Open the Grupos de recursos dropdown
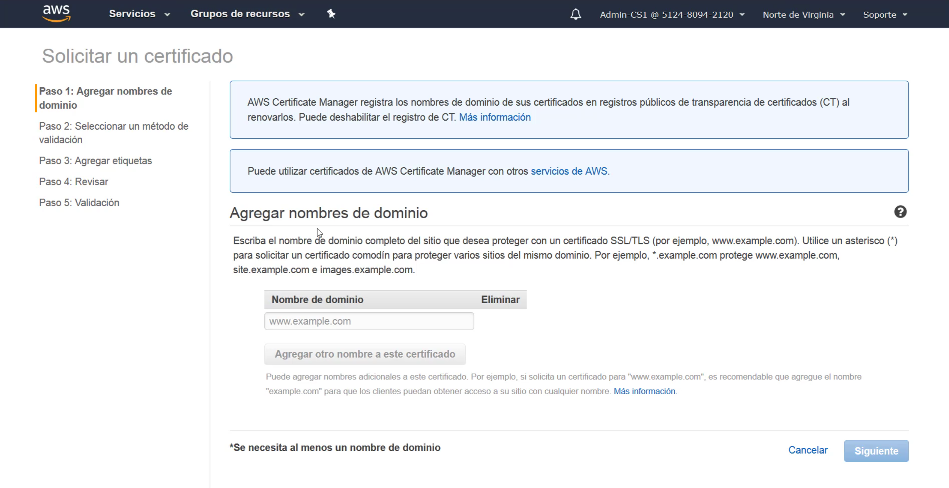949x488 pixels. point(247,14)
